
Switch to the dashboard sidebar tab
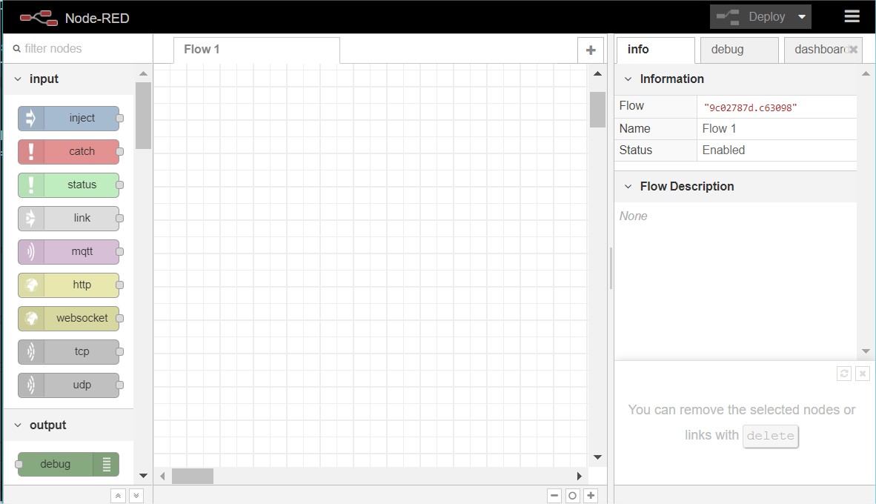pyautogui.click(x=823, y=50)
